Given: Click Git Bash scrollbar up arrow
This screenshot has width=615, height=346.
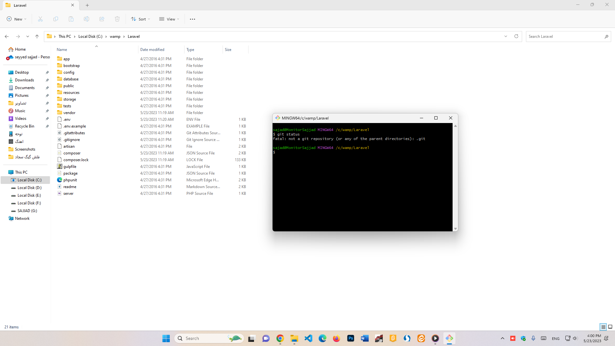Looking at the screenshot, I should (455, 126).
